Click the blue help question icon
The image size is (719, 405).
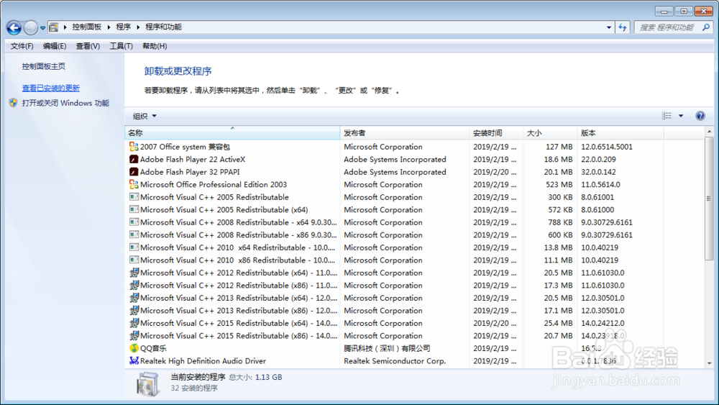700,116
